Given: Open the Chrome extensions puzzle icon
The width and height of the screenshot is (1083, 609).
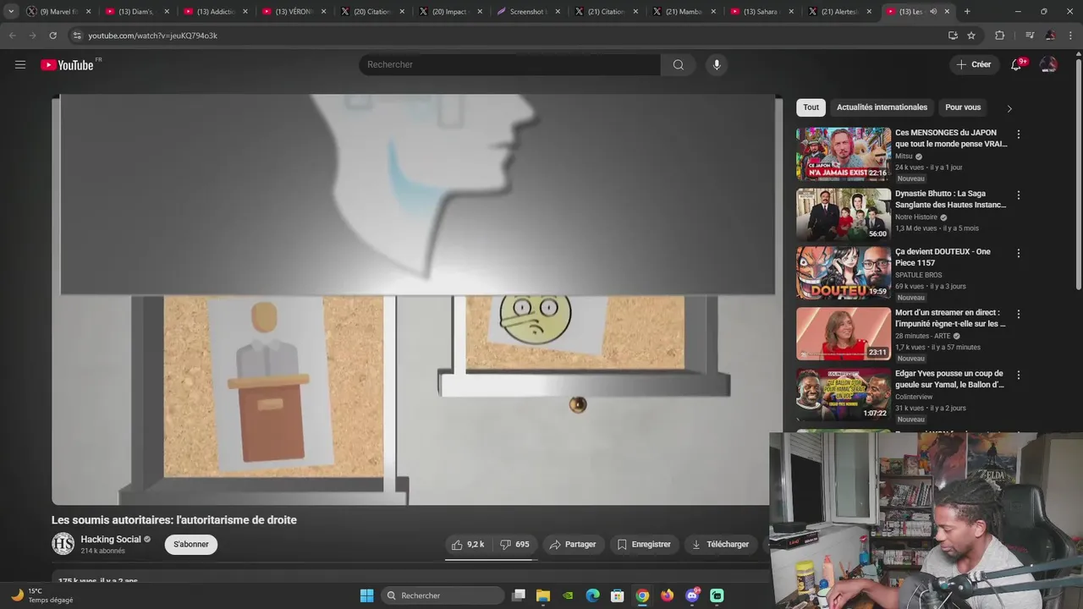Looking at the screenshot, I should click(x=999, y=36).
